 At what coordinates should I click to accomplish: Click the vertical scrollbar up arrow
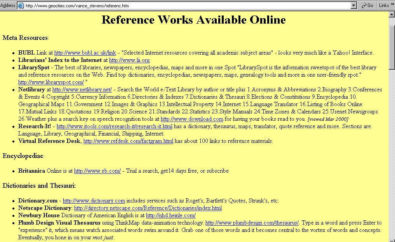(392, 14)
